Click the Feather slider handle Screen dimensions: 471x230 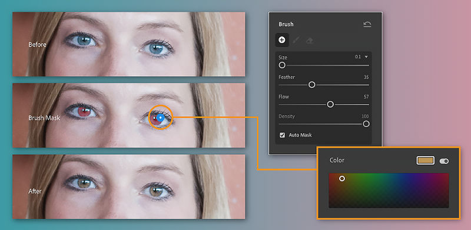pyautogui.click(x=312, y=85)
